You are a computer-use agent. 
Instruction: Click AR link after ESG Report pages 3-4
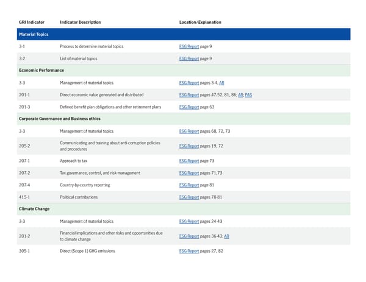pos(222,82)
